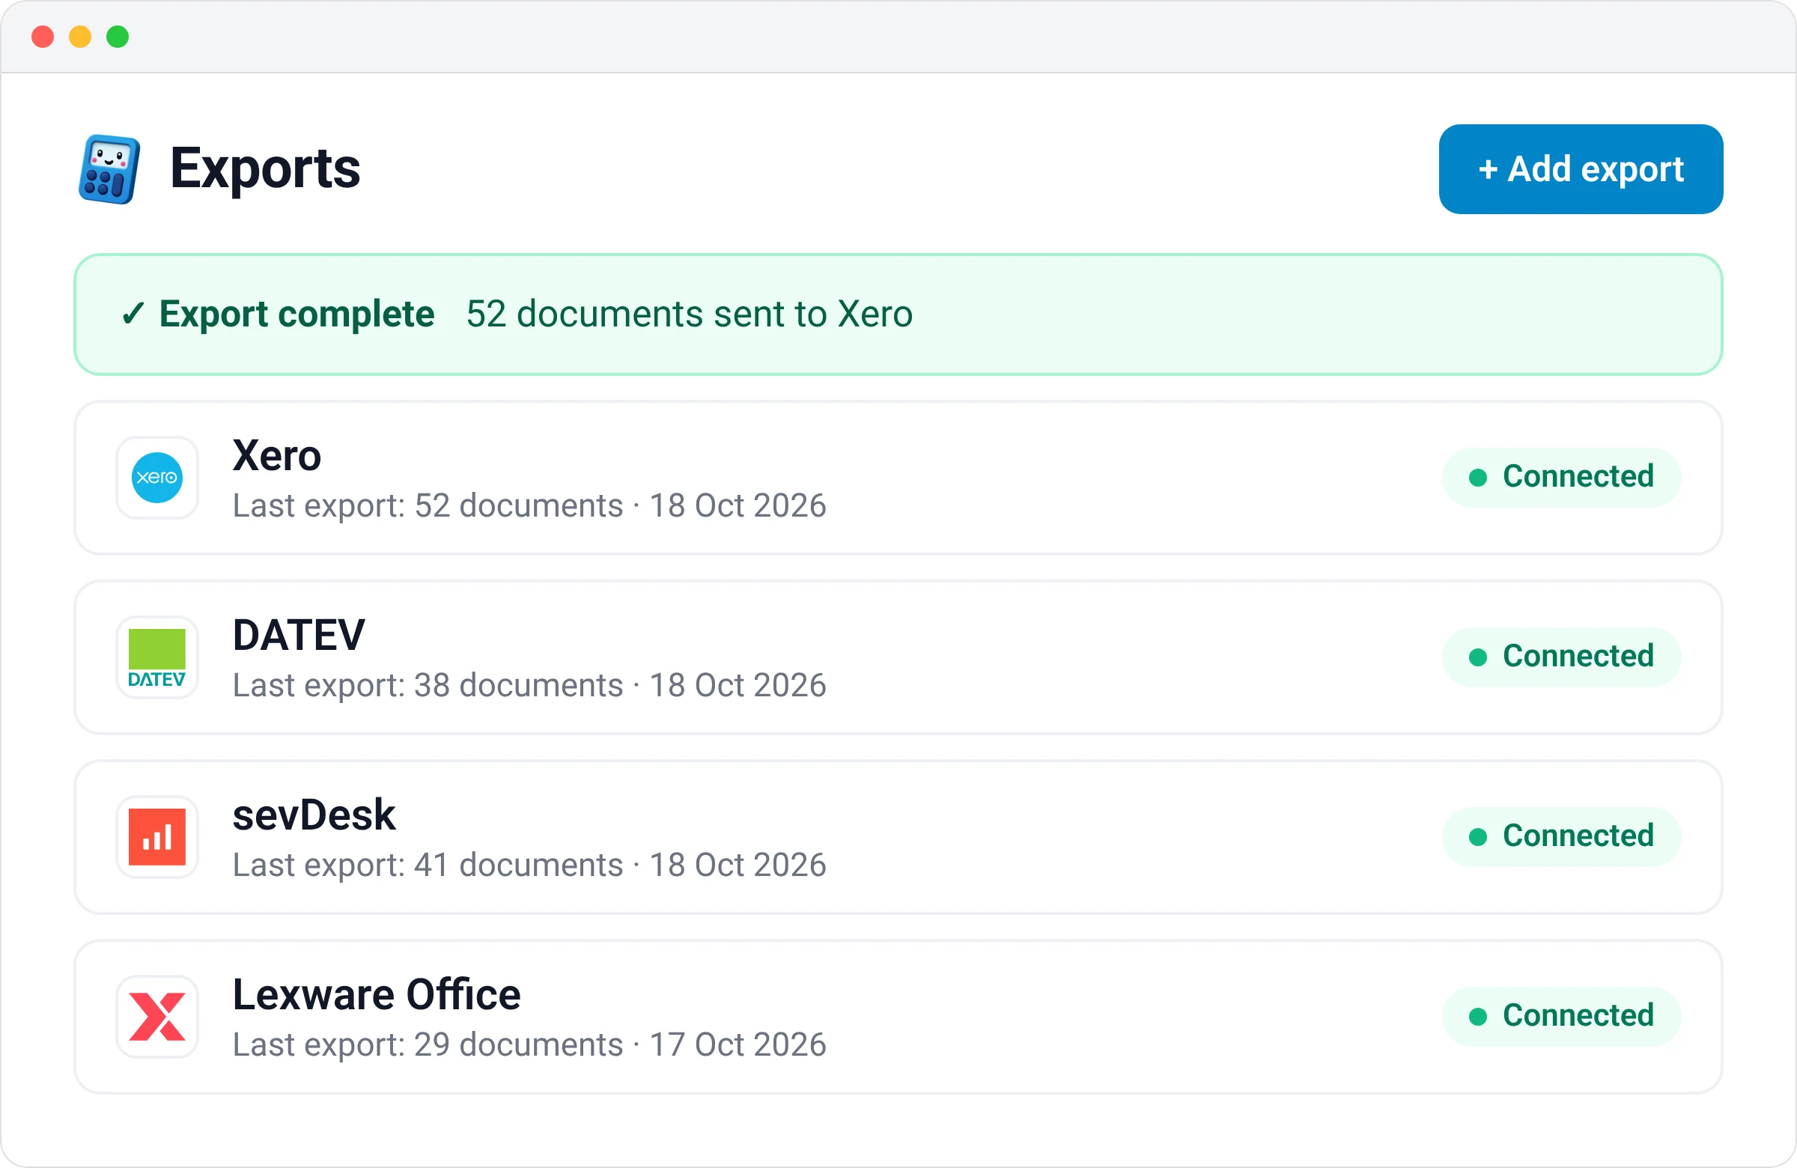The image size is (1797, 1168).
Task: Open the Xero connection status badge
Action: 1561,477
